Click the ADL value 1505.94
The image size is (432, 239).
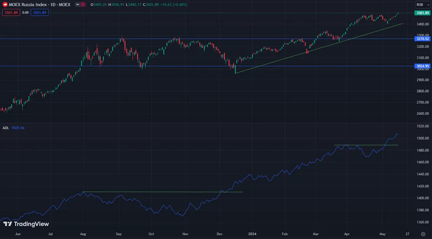pos(18,128)
